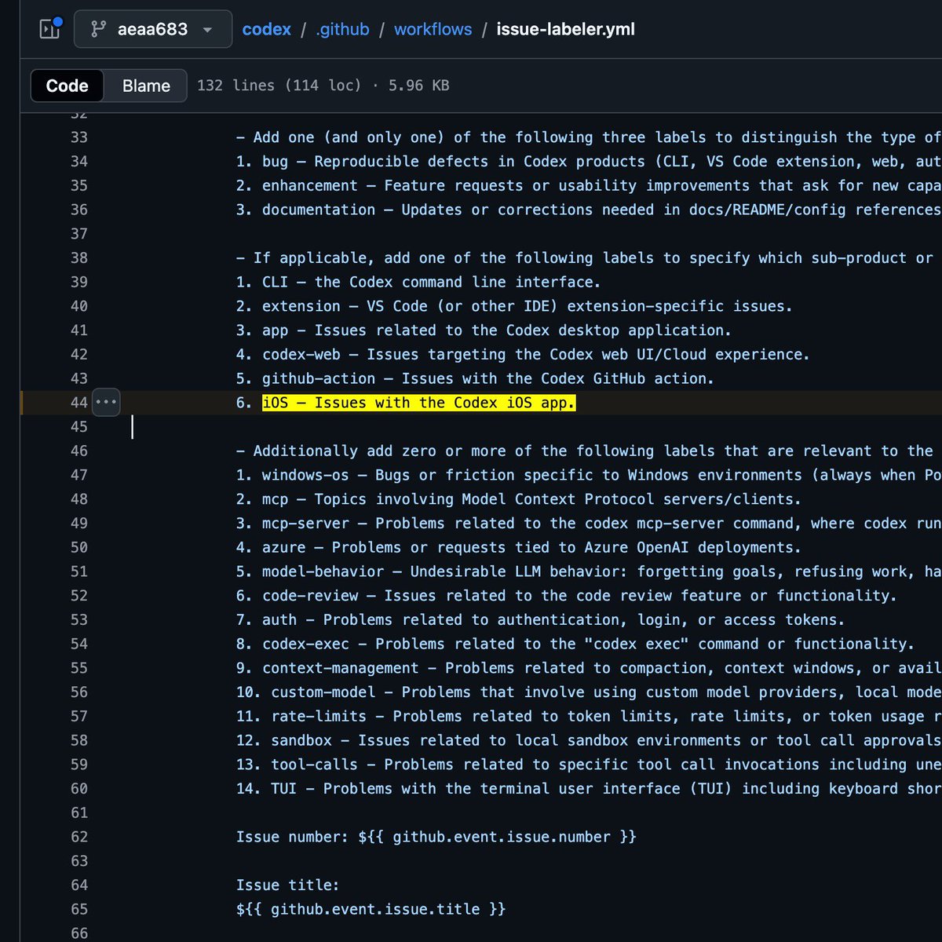This screenshot has width=942, height=942.
Task: Click the line '3. documentation — Updates or corrections'
Action: [x=589, y=210]
